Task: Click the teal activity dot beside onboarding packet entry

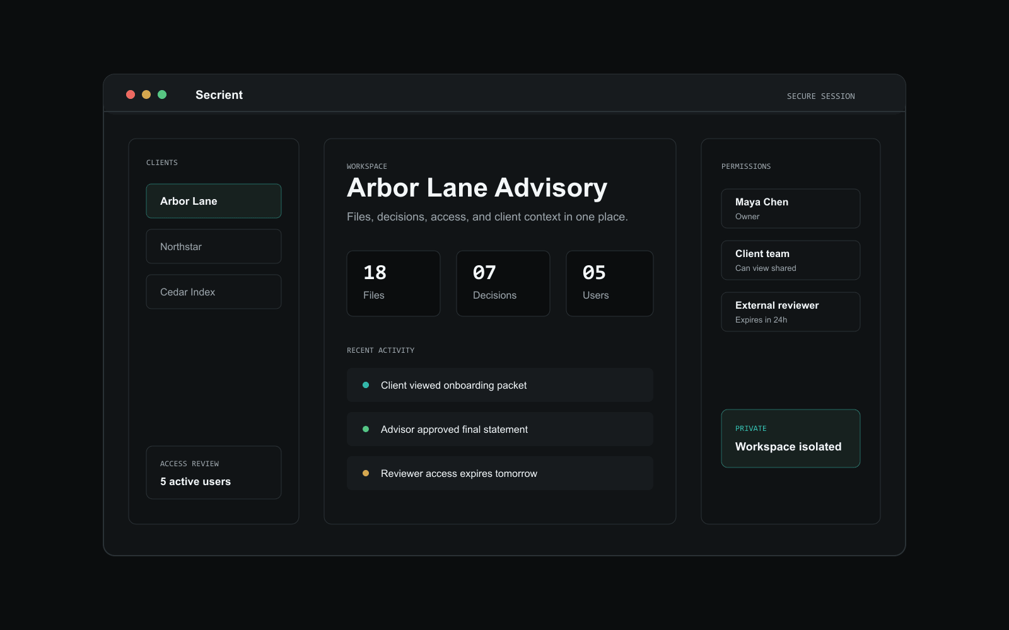Action: [x=365, y=384]
